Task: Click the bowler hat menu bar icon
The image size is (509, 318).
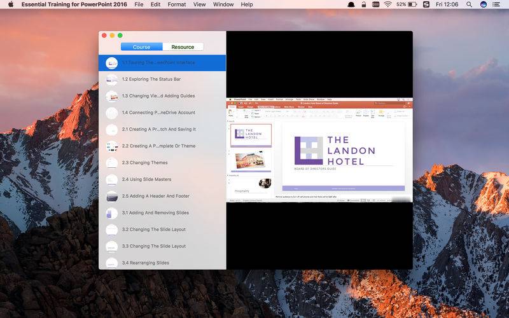Action: (x=351, y=4)
